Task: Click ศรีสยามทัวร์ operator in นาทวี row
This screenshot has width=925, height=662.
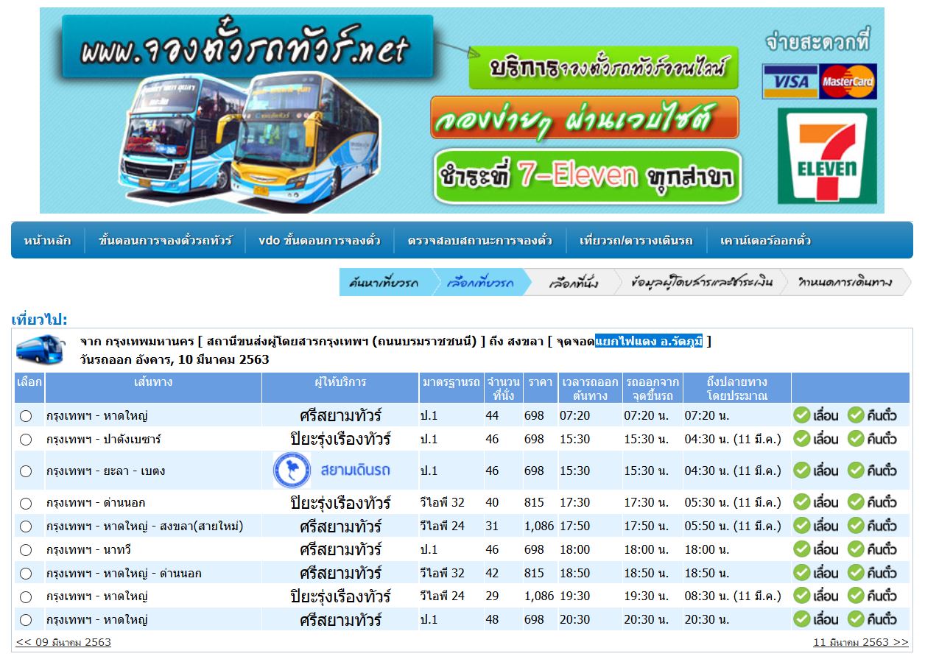Action: point(340,550)
